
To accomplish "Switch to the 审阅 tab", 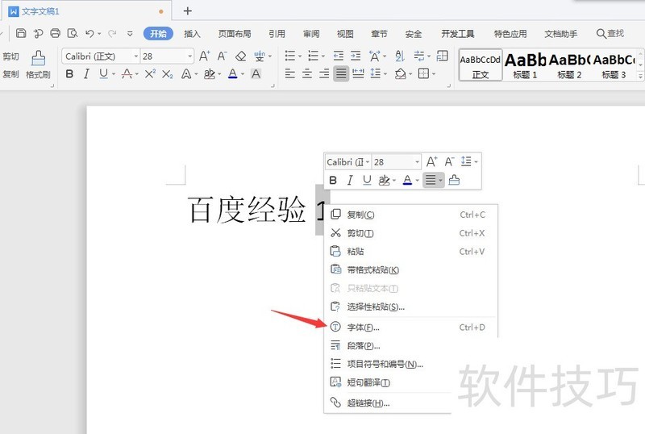I will pyautogui.click(x=311, y=34).
